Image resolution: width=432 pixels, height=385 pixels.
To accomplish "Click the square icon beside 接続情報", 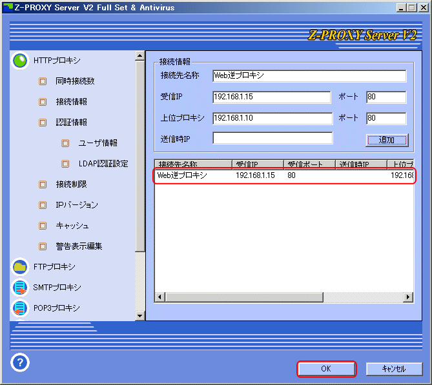I will 43,102.
